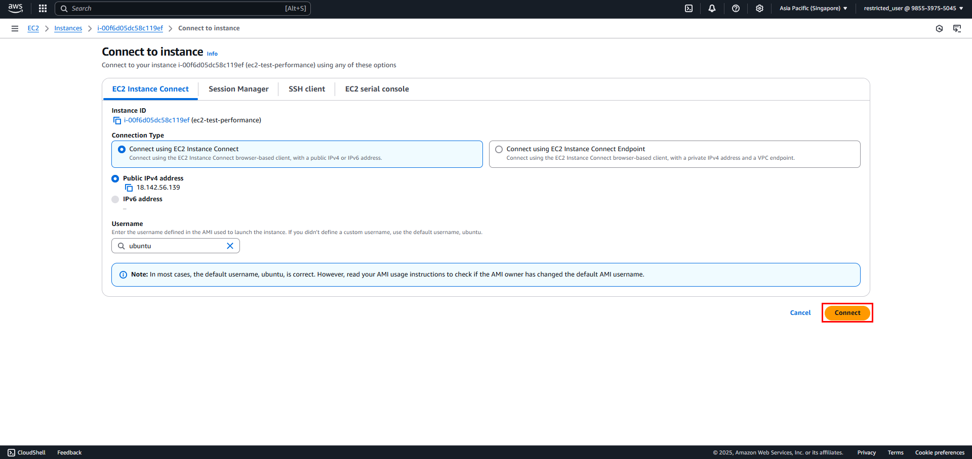The image size is (972, 459).
Task: Switch to the Session Manager tab
Action: (x=238, y=89)
